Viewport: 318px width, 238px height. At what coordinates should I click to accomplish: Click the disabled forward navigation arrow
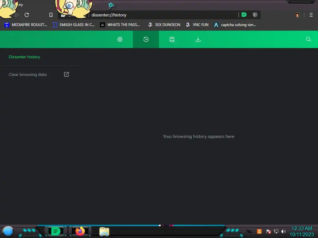pyautogui.click(x=17, y=15)
